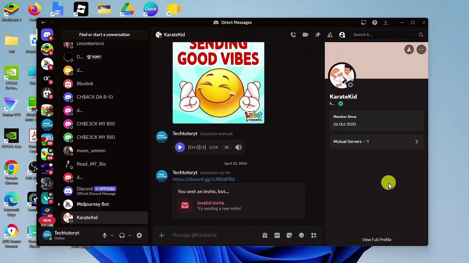Screen dimensions: 469x263
Task: Open DixieWarbird conversation
Action: pos(104,44)
